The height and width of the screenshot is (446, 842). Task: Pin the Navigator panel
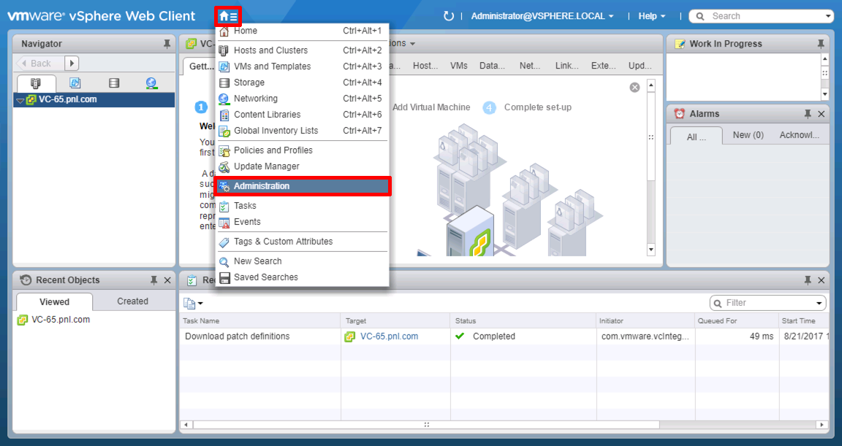pyautogui.click(x=167, y=43)
